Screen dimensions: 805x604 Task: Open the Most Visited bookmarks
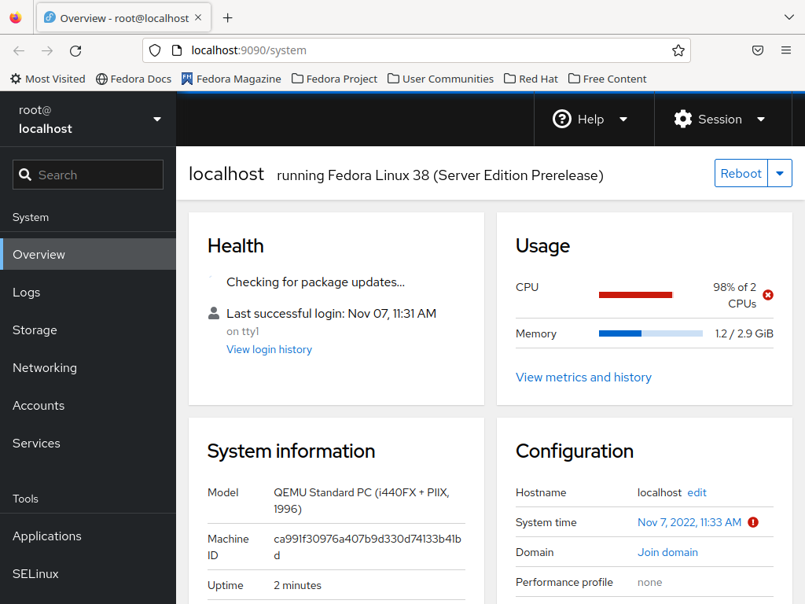pyautogui.click(x=48, y=79)
